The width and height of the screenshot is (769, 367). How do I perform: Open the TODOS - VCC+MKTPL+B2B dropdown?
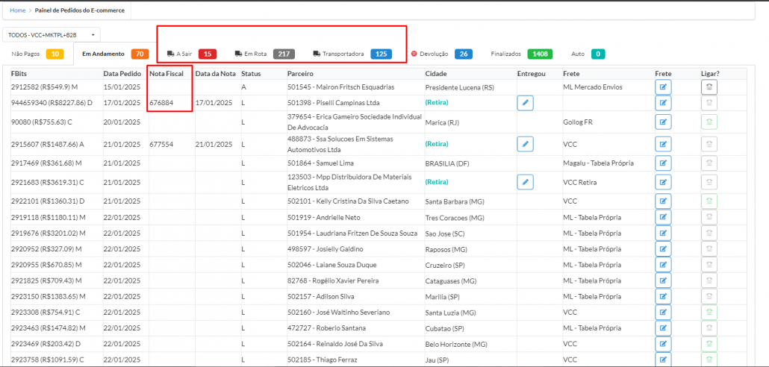(x=52, y=35)
